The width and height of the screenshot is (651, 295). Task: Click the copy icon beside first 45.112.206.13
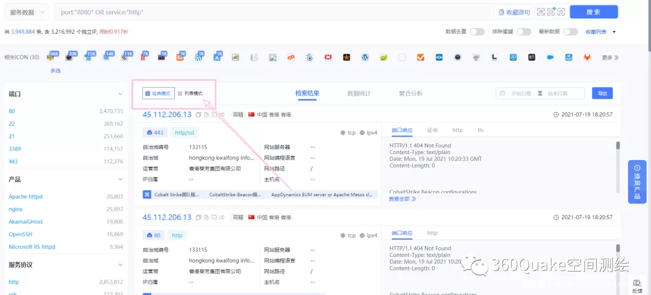198,115
